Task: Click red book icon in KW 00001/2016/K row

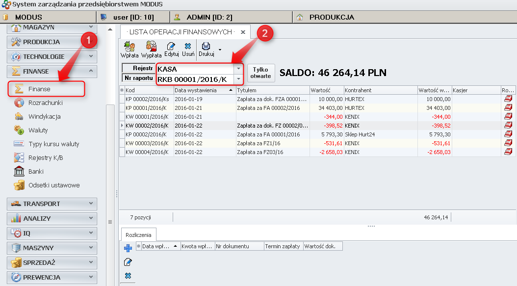Action: click(509, 116)
